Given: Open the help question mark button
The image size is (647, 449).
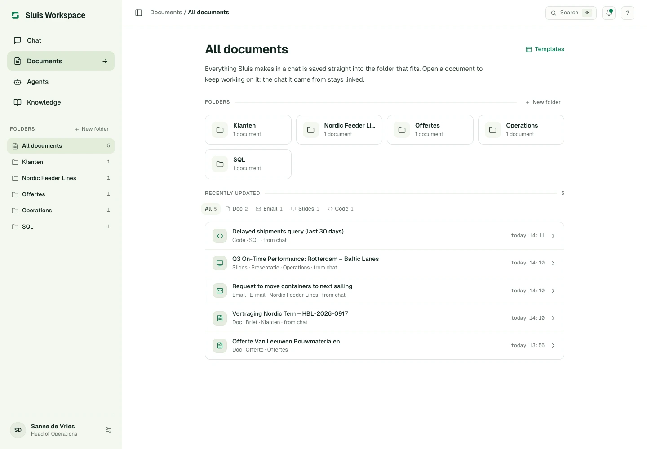Looking at the screenshot, I should pyautogui.click(x=628, y=13).
